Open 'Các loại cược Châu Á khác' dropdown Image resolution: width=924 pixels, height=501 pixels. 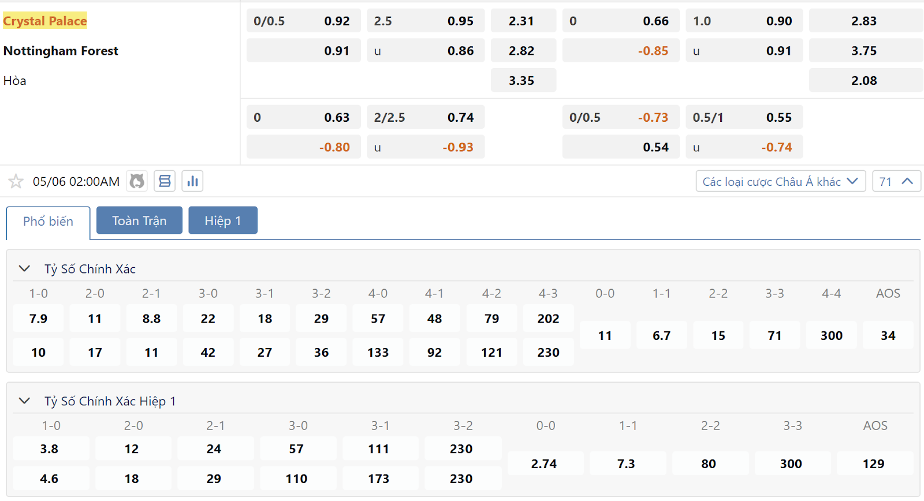pos(780,181)
